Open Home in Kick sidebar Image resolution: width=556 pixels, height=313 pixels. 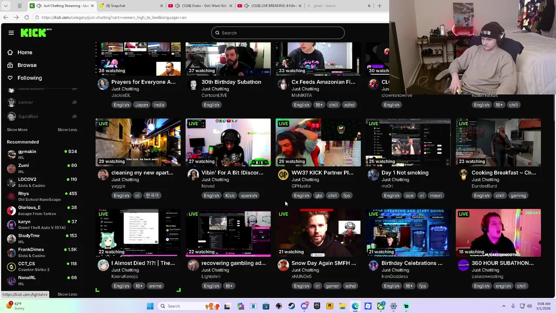25,52
